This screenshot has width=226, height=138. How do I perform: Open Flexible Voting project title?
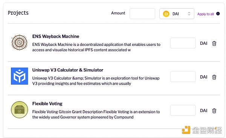47,104
